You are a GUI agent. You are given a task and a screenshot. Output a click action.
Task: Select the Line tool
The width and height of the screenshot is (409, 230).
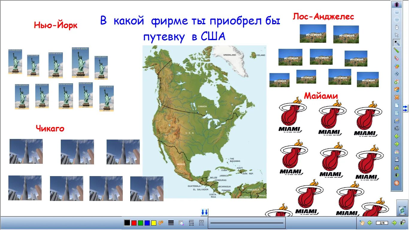click(397, 74)
